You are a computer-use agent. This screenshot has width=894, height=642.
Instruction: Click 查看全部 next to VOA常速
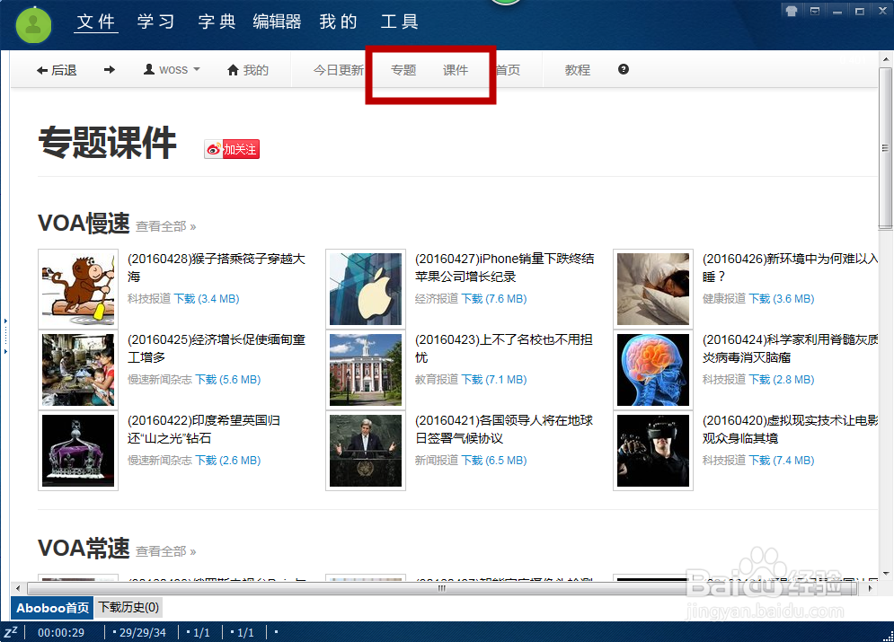tap(165, 551)
